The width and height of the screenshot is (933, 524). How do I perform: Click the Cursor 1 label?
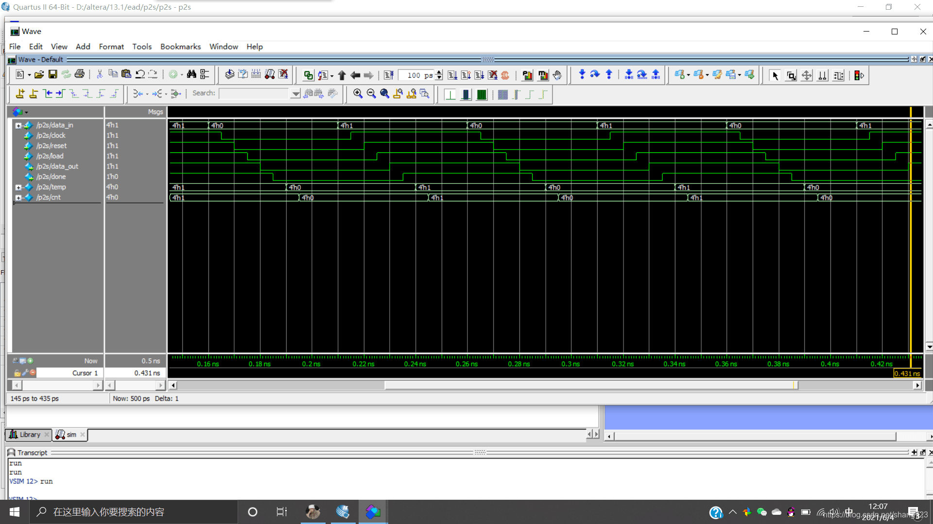[85, 373]
